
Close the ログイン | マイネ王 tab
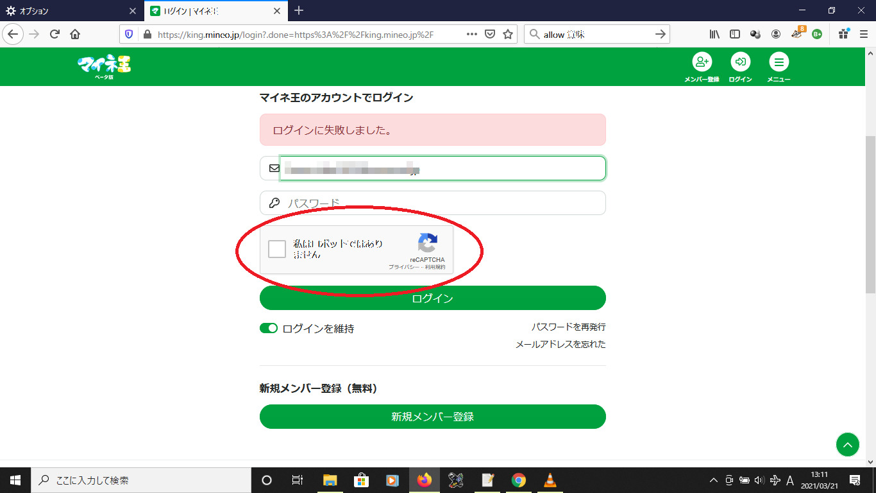(x=277, y=11)
